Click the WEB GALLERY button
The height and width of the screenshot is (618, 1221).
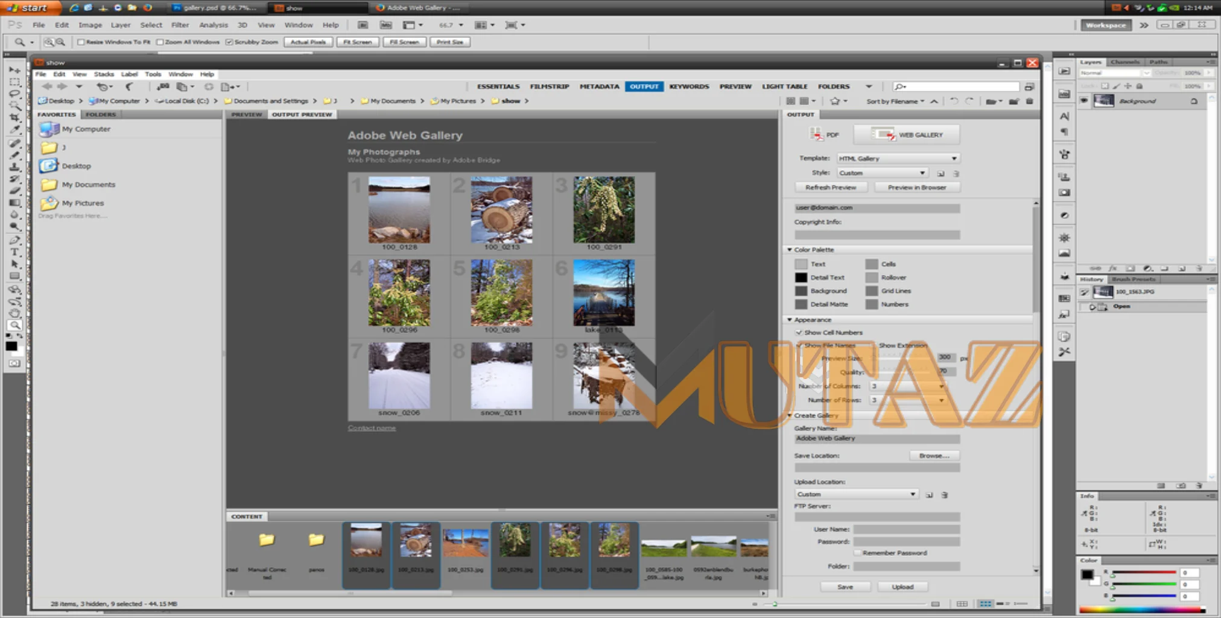coord(907,135)
